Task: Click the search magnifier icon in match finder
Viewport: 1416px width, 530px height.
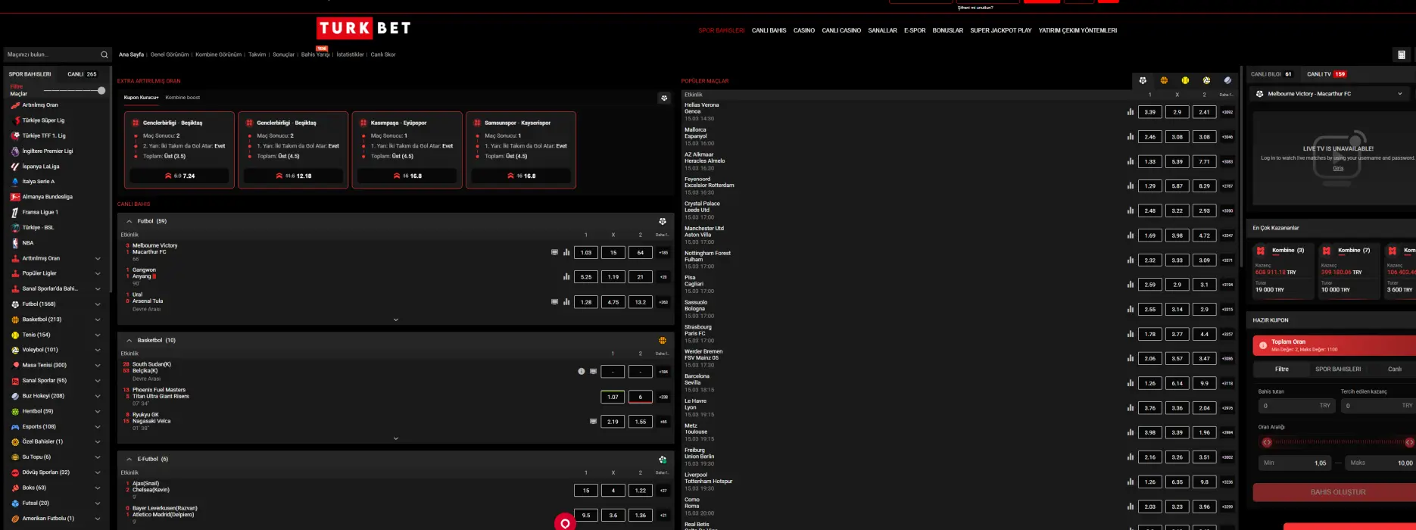Action: click(104, 55)
